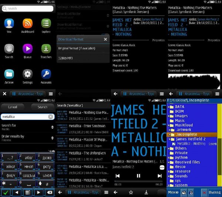
Task: Open the You profile icon
Action: [9, 23]
